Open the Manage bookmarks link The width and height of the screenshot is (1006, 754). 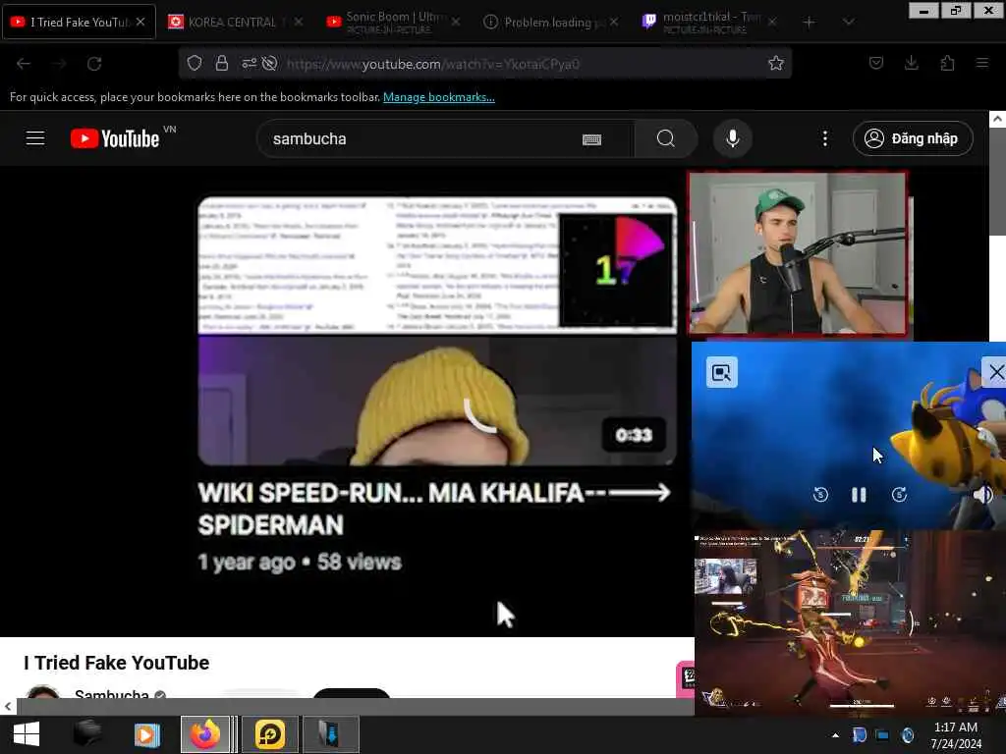[x=439, y=97]
